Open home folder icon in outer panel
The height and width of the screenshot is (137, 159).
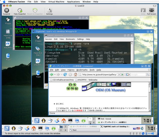pos(34,128)
